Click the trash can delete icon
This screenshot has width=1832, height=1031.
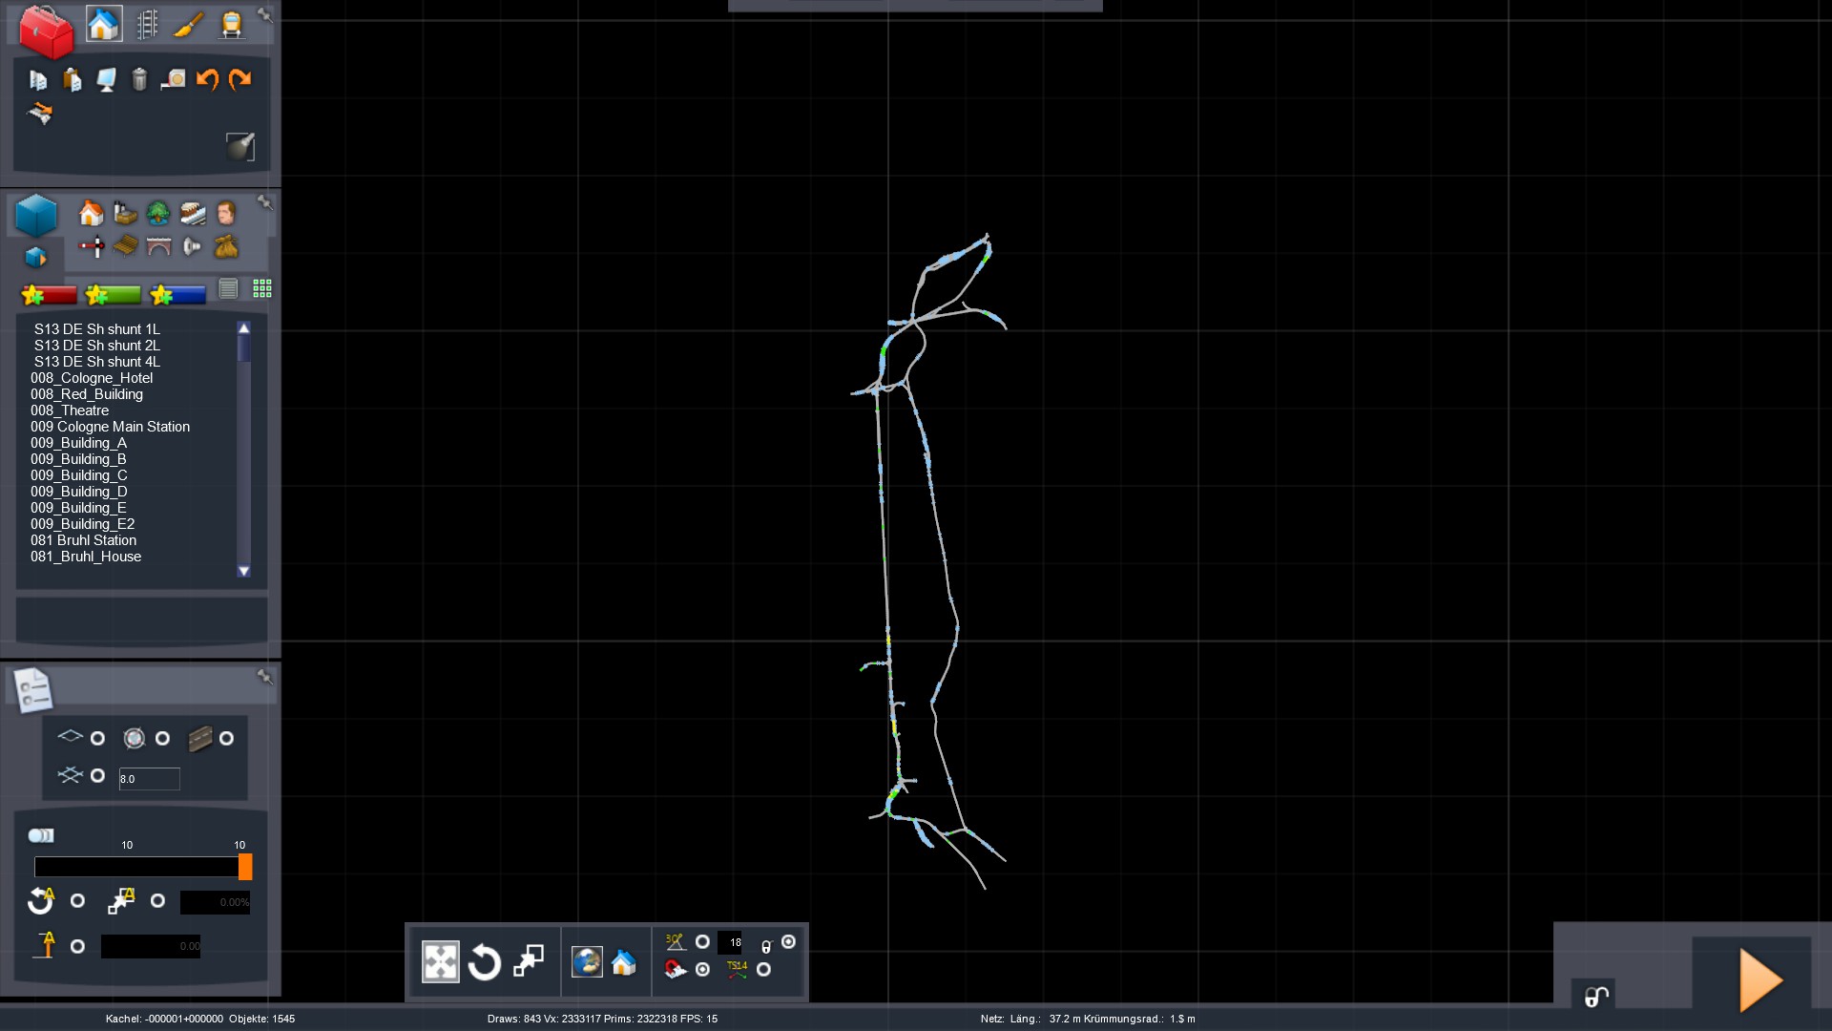point(139,79)
